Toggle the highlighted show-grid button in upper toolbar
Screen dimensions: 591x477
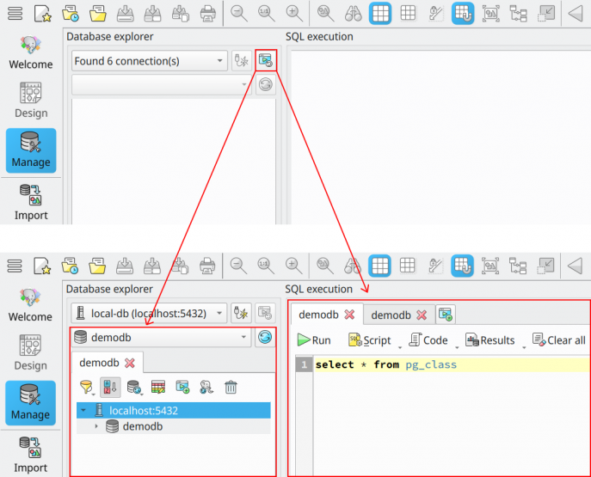tap(380, 14)
